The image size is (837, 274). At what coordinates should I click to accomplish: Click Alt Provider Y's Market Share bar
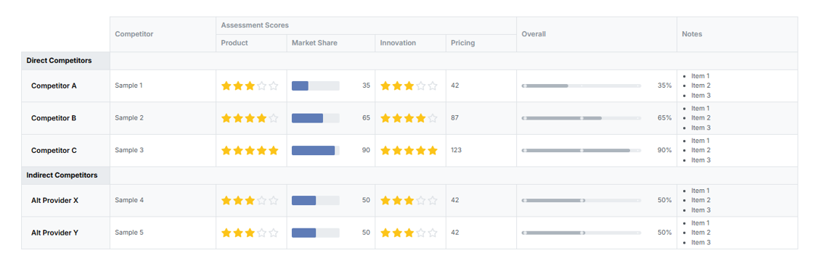point(315,233)
